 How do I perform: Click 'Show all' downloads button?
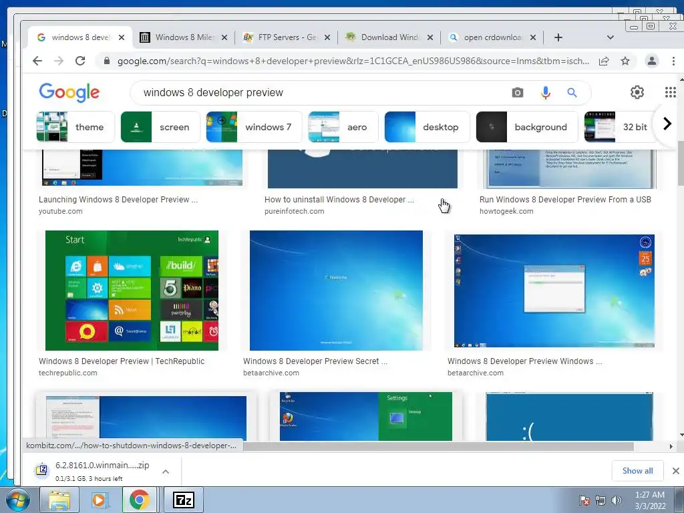pos(637,471)
